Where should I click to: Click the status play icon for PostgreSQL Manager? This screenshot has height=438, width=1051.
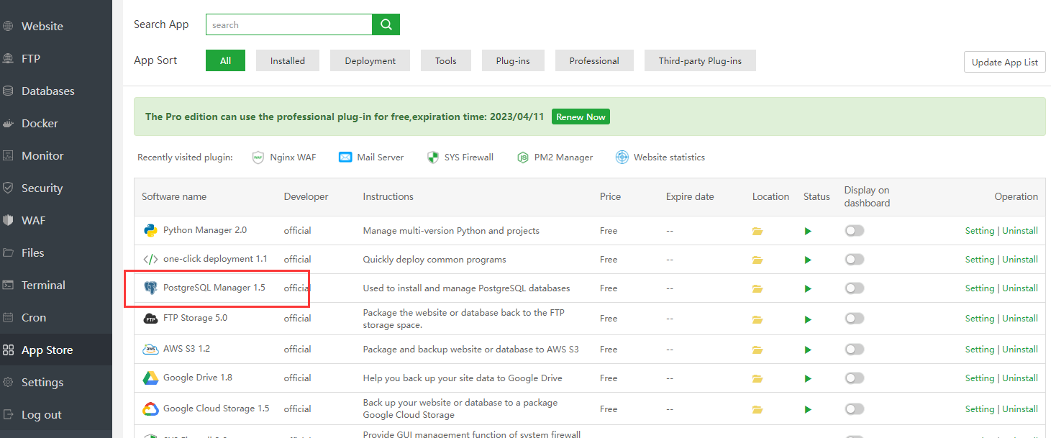808,289
